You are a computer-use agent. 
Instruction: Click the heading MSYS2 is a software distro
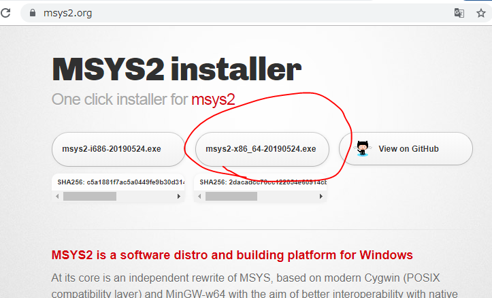coord(232,255)
